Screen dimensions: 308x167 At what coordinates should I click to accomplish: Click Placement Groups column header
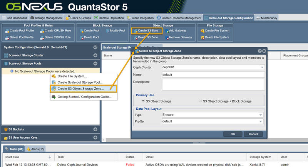(x=294, y=56)
